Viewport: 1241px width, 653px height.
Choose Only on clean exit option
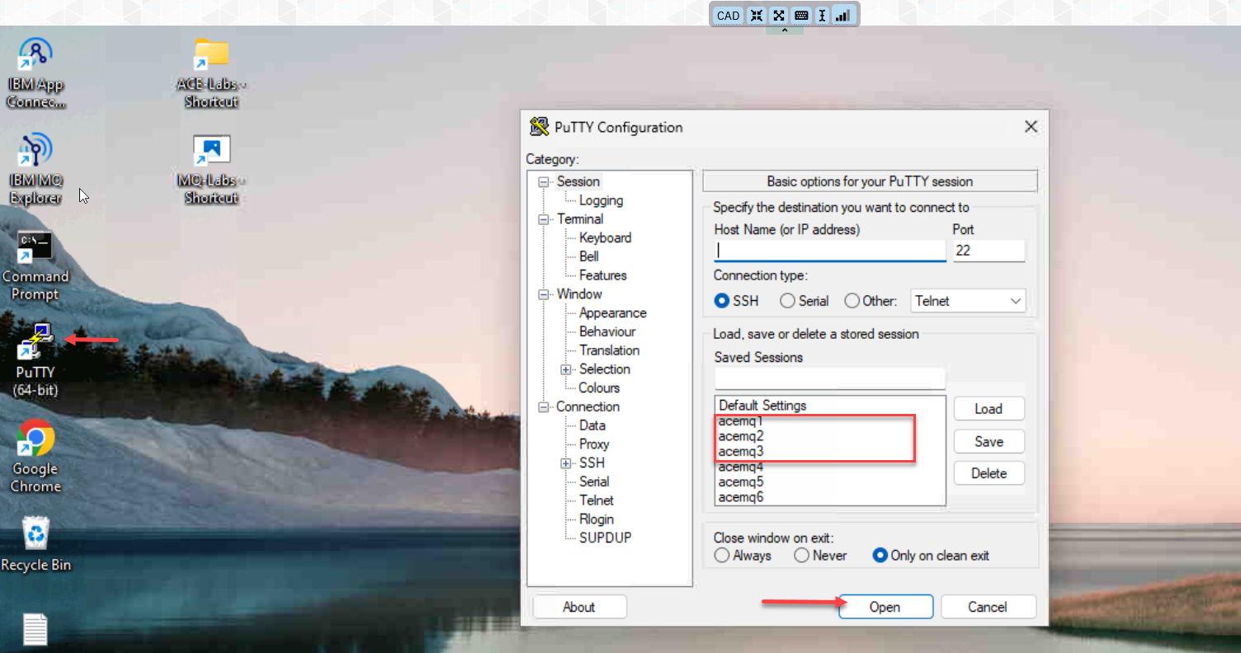click(880, 556)
